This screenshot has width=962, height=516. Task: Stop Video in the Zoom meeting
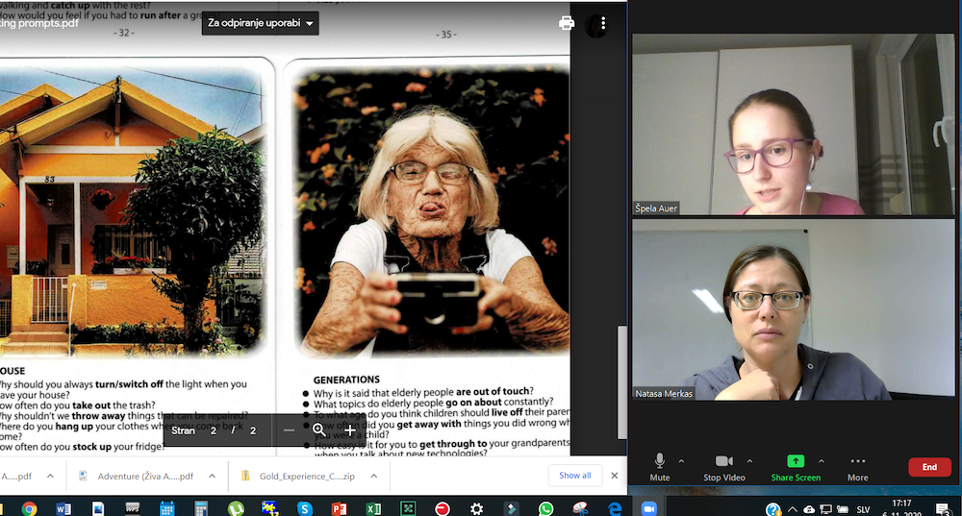pyautogui.click(x=724, y=467)
